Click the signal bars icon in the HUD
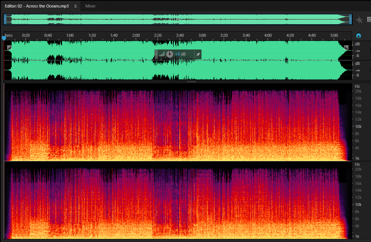The image size is (371, 242). pyautogui.click(x=161, y=54)
